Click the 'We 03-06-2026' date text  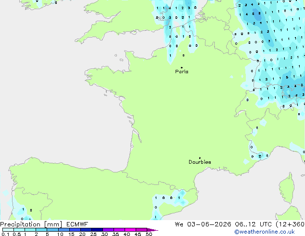tap(203, 224)
